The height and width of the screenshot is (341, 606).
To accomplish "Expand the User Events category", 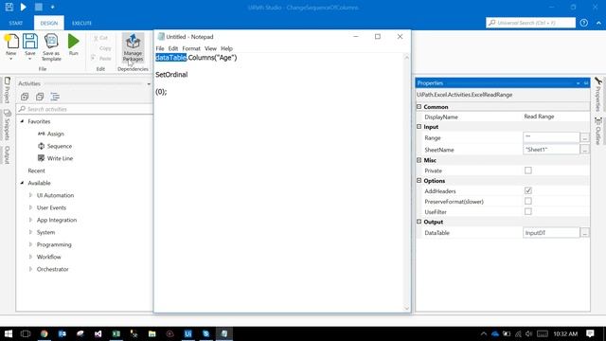I will (x=30, y=207).
